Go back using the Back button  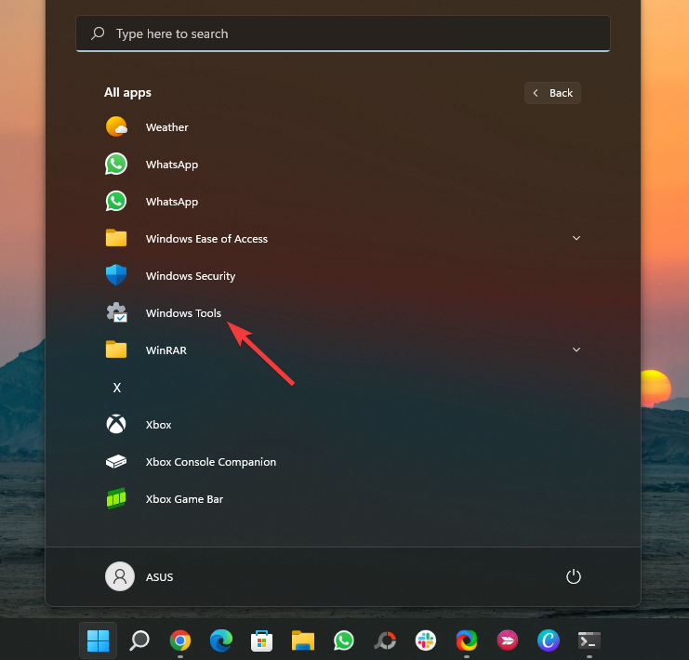[x=552, y=93]
